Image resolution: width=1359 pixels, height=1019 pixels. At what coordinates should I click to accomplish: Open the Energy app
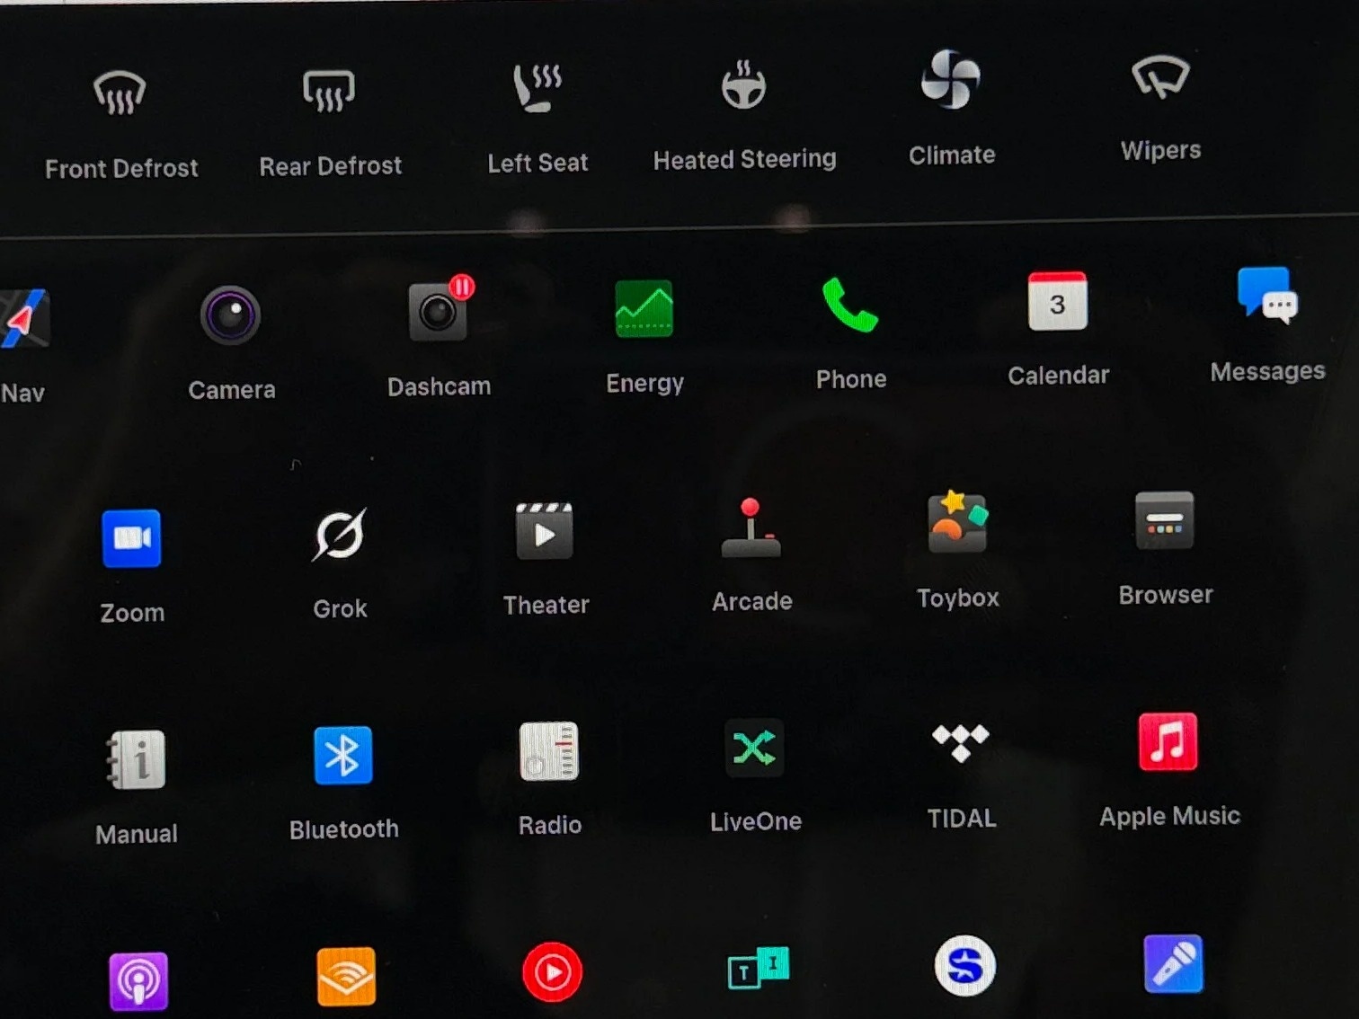coord(644,308)
